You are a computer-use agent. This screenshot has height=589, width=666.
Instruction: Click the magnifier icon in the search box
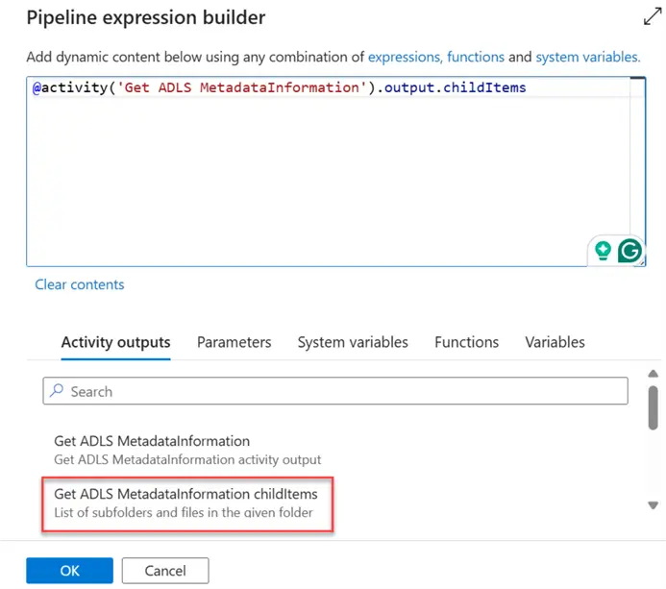[x=57, y=391]
